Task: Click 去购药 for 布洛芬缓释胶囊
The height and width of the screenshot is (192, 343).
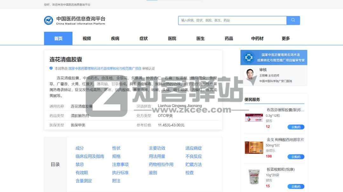Action: pos(295,127)
